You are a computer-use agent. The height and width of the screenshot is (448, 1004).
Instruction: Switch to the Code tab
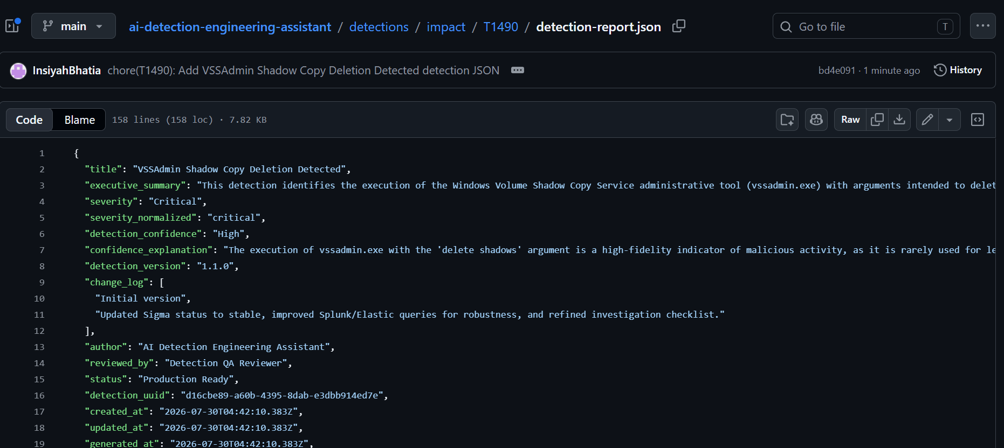(x=29, y=120)
